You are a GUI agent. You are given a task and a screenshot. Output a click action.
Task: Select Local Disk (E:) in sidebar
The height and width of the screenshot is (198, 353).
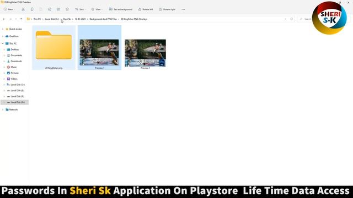pos(17,90)
